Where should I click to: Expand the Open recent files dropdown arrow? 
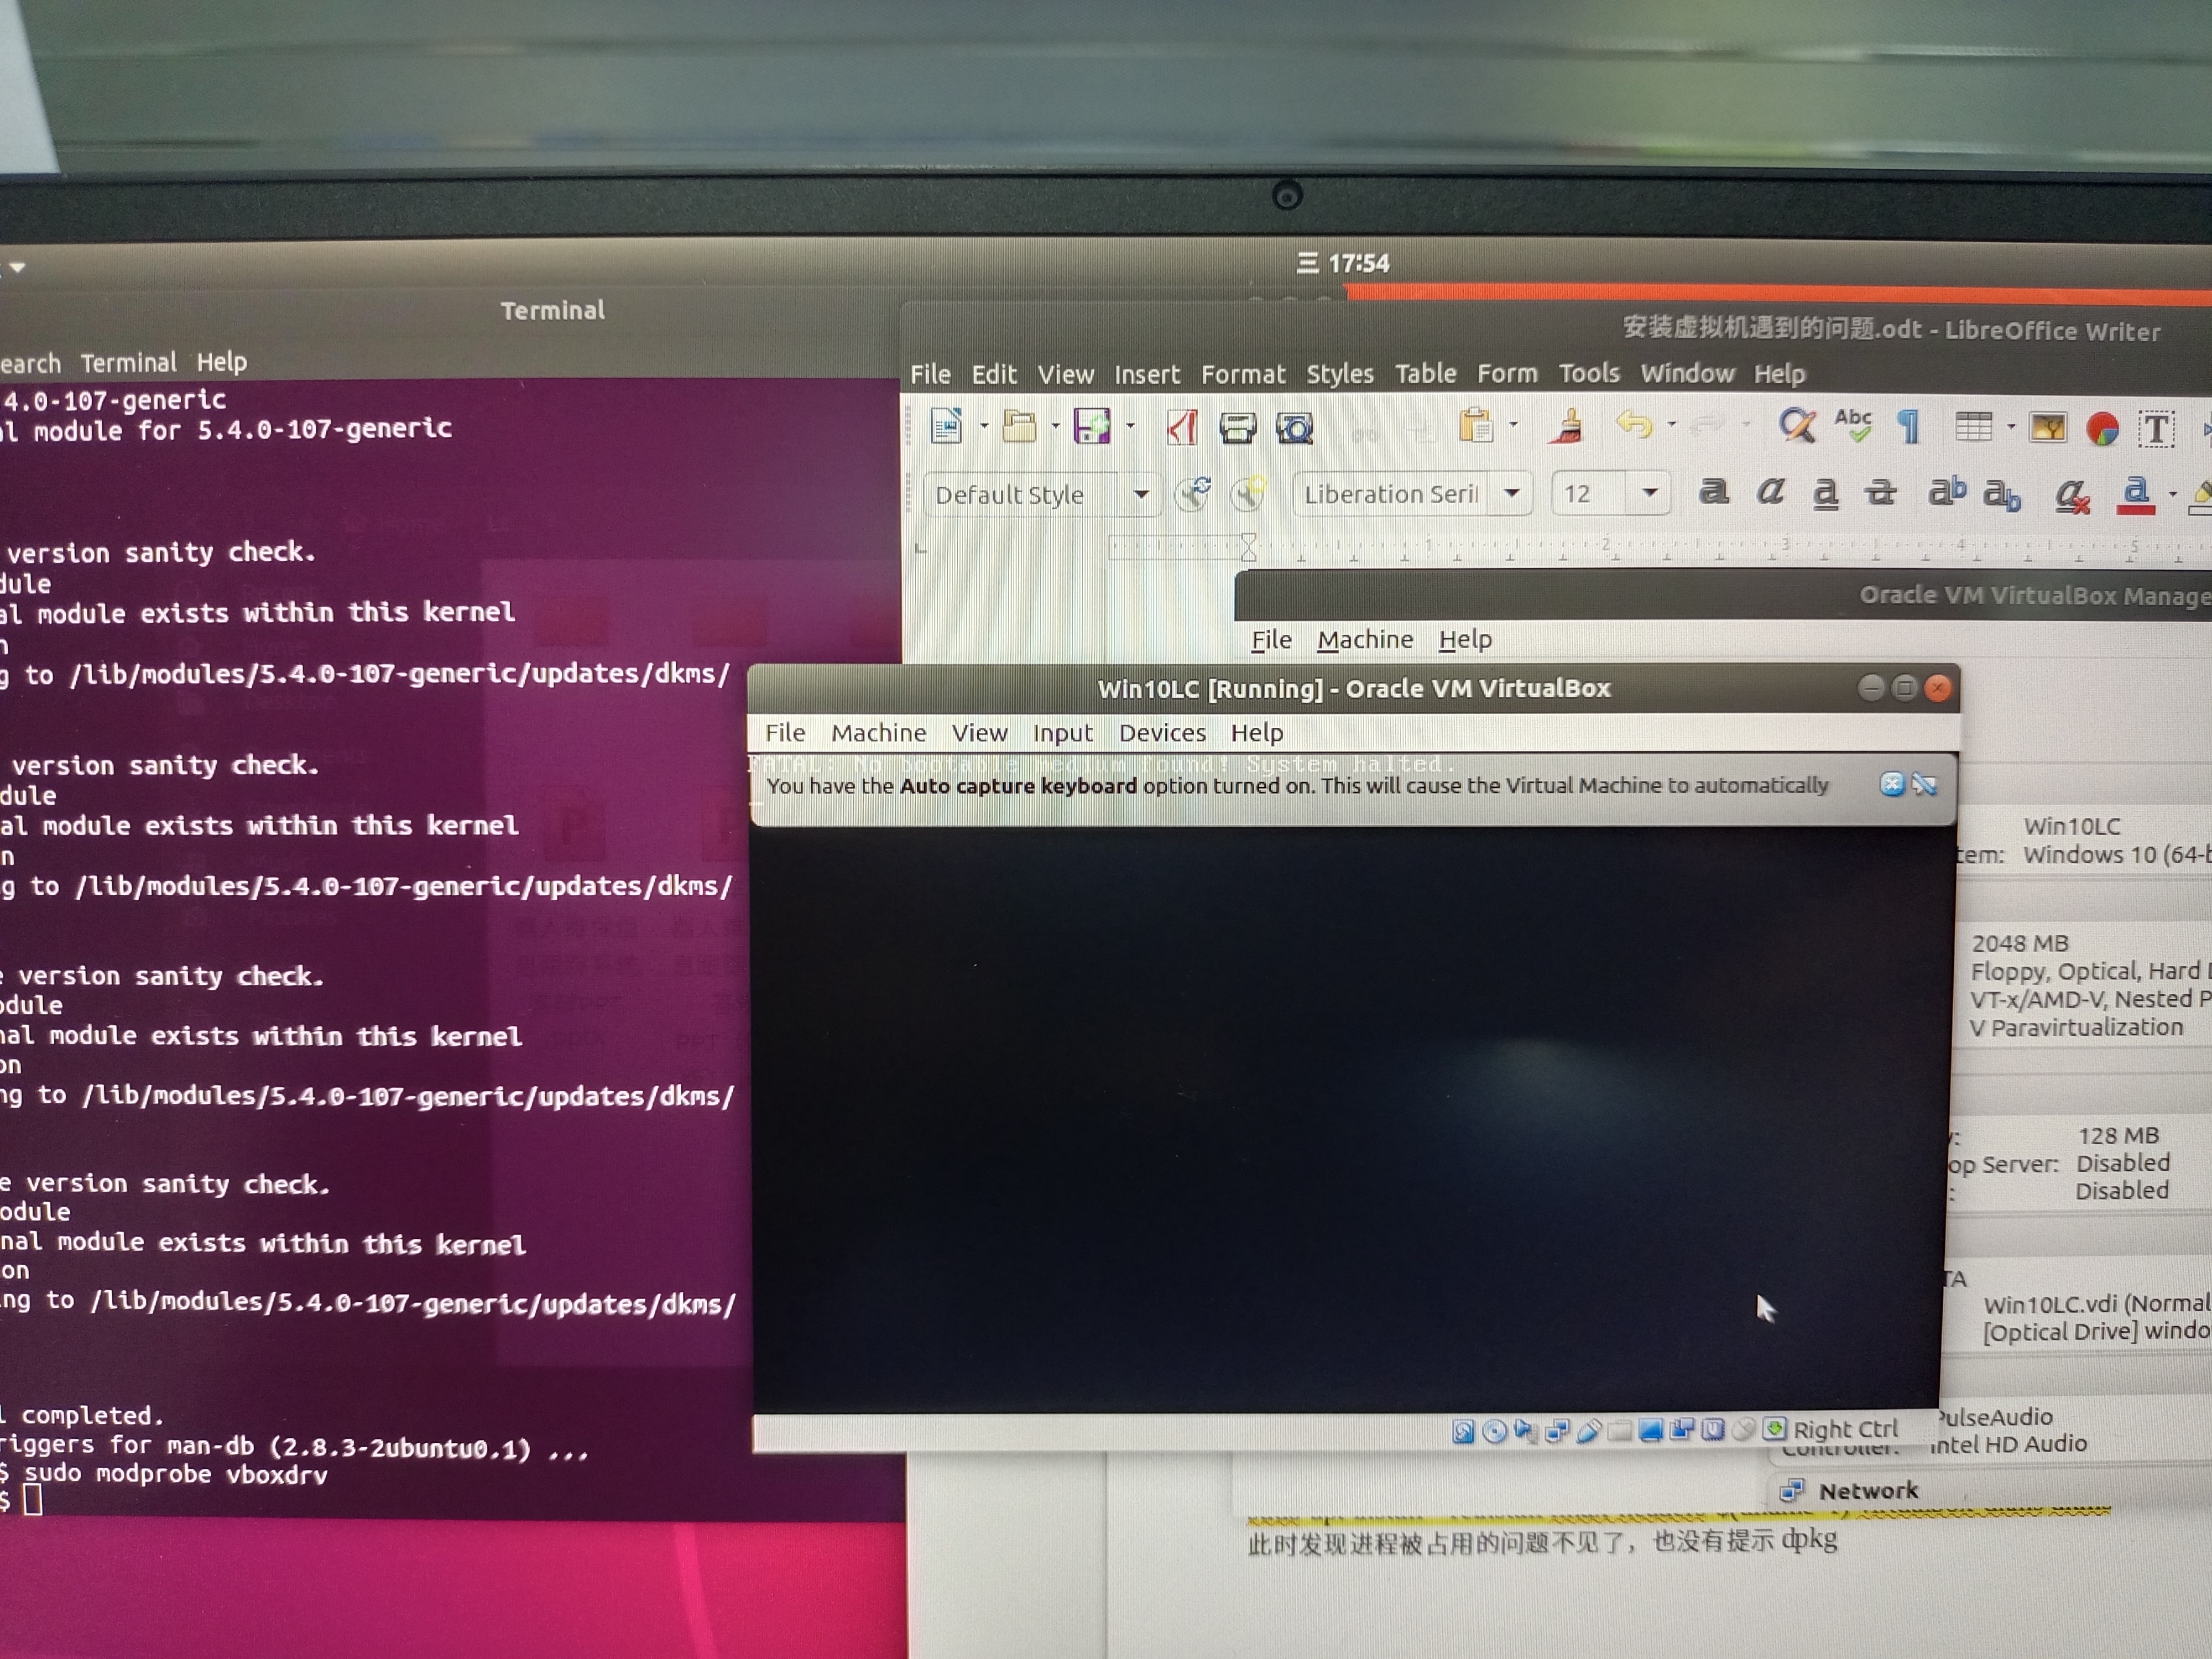[1055, 427]
